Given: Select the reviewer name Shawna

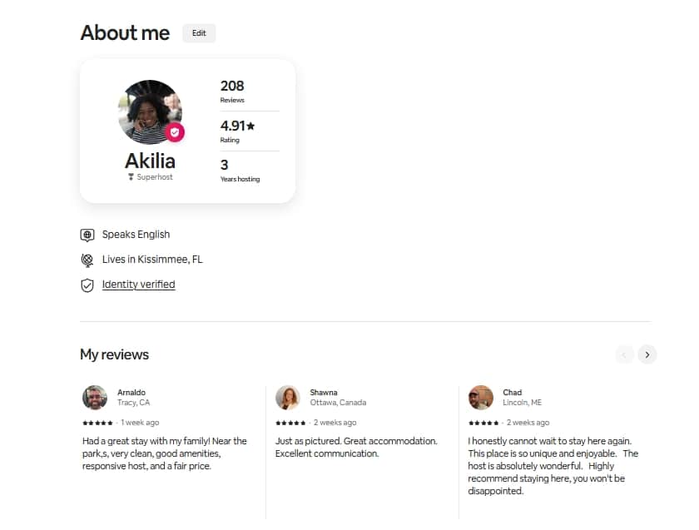Looking at the screenshot, I should pyautogui.click(x=324, y=392).
